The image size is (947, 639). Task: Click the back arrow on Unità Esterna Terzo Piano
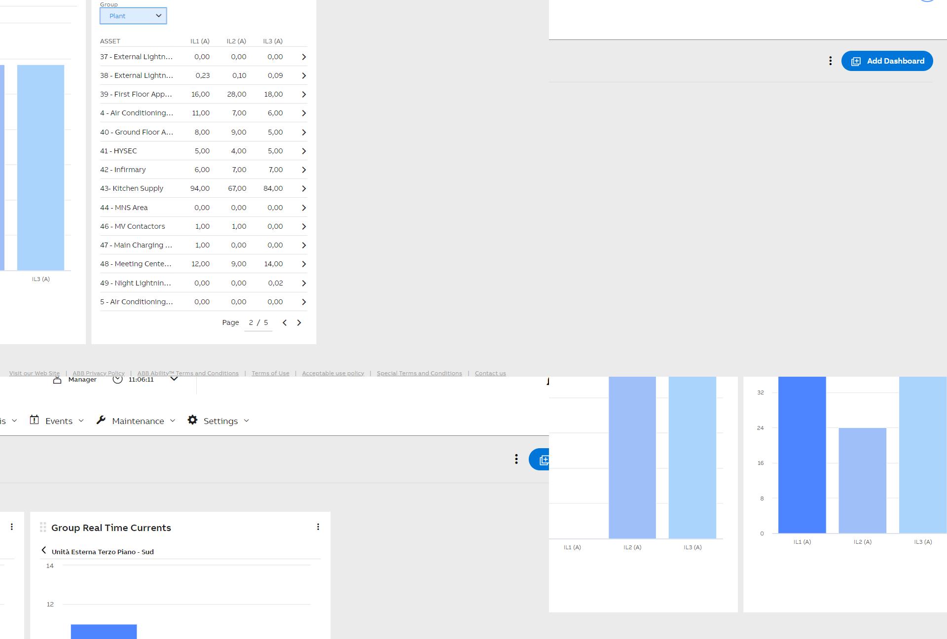pyautogui.click(x=44, y=551)
